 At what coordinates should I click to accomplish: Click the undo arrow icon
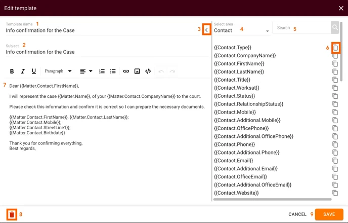(161, 71)
